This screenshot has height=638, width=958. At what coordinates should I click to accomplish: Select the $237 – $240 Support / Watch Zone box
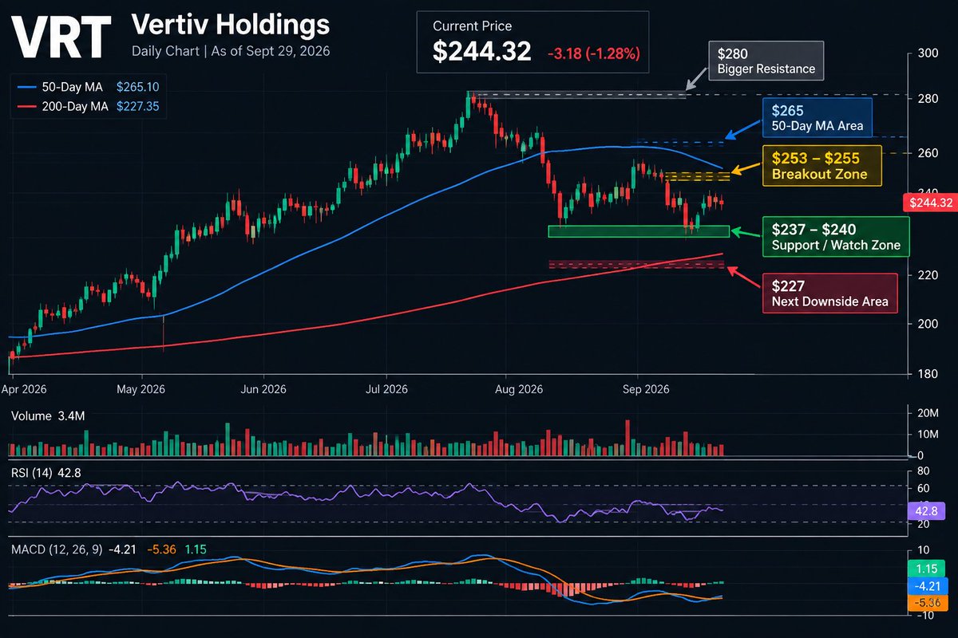(x=836, y=236)
